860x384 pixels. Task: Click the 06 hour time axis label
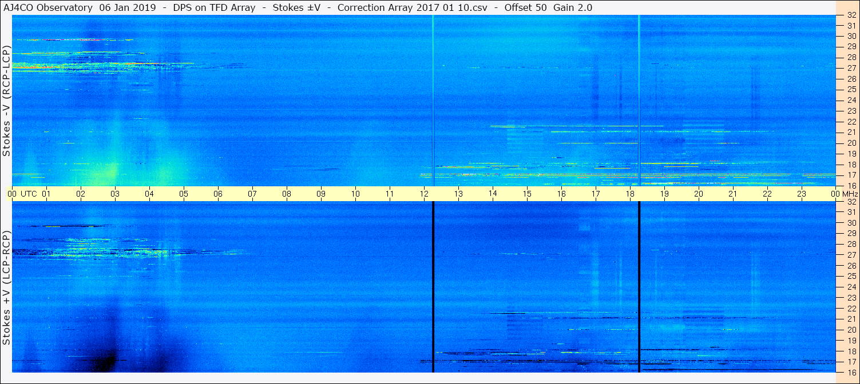[218, 194]
